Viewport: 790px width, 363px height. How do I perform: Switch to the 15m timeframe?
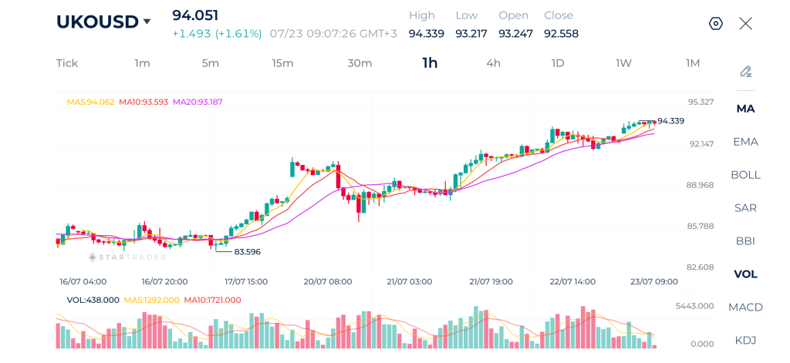[x=282, y=63]
